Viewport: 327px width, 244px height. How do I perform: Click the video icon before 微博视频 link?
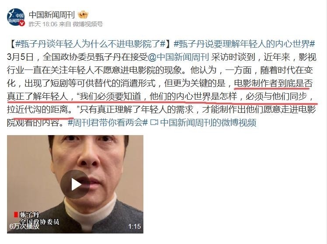154,122
